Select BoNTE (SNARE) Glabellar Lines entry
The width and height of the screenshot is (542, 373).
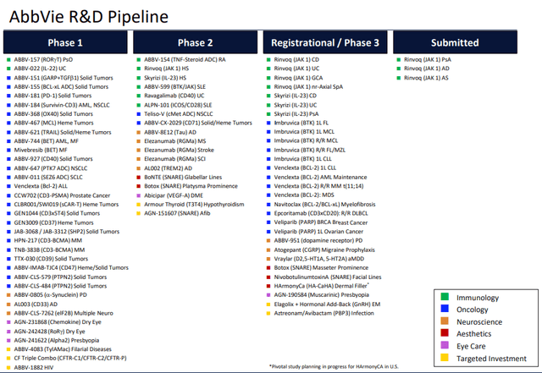183,177
